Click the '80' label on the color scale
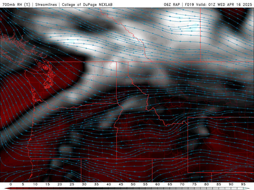Viewport: 254px width, 190px height. click(206, 184)
